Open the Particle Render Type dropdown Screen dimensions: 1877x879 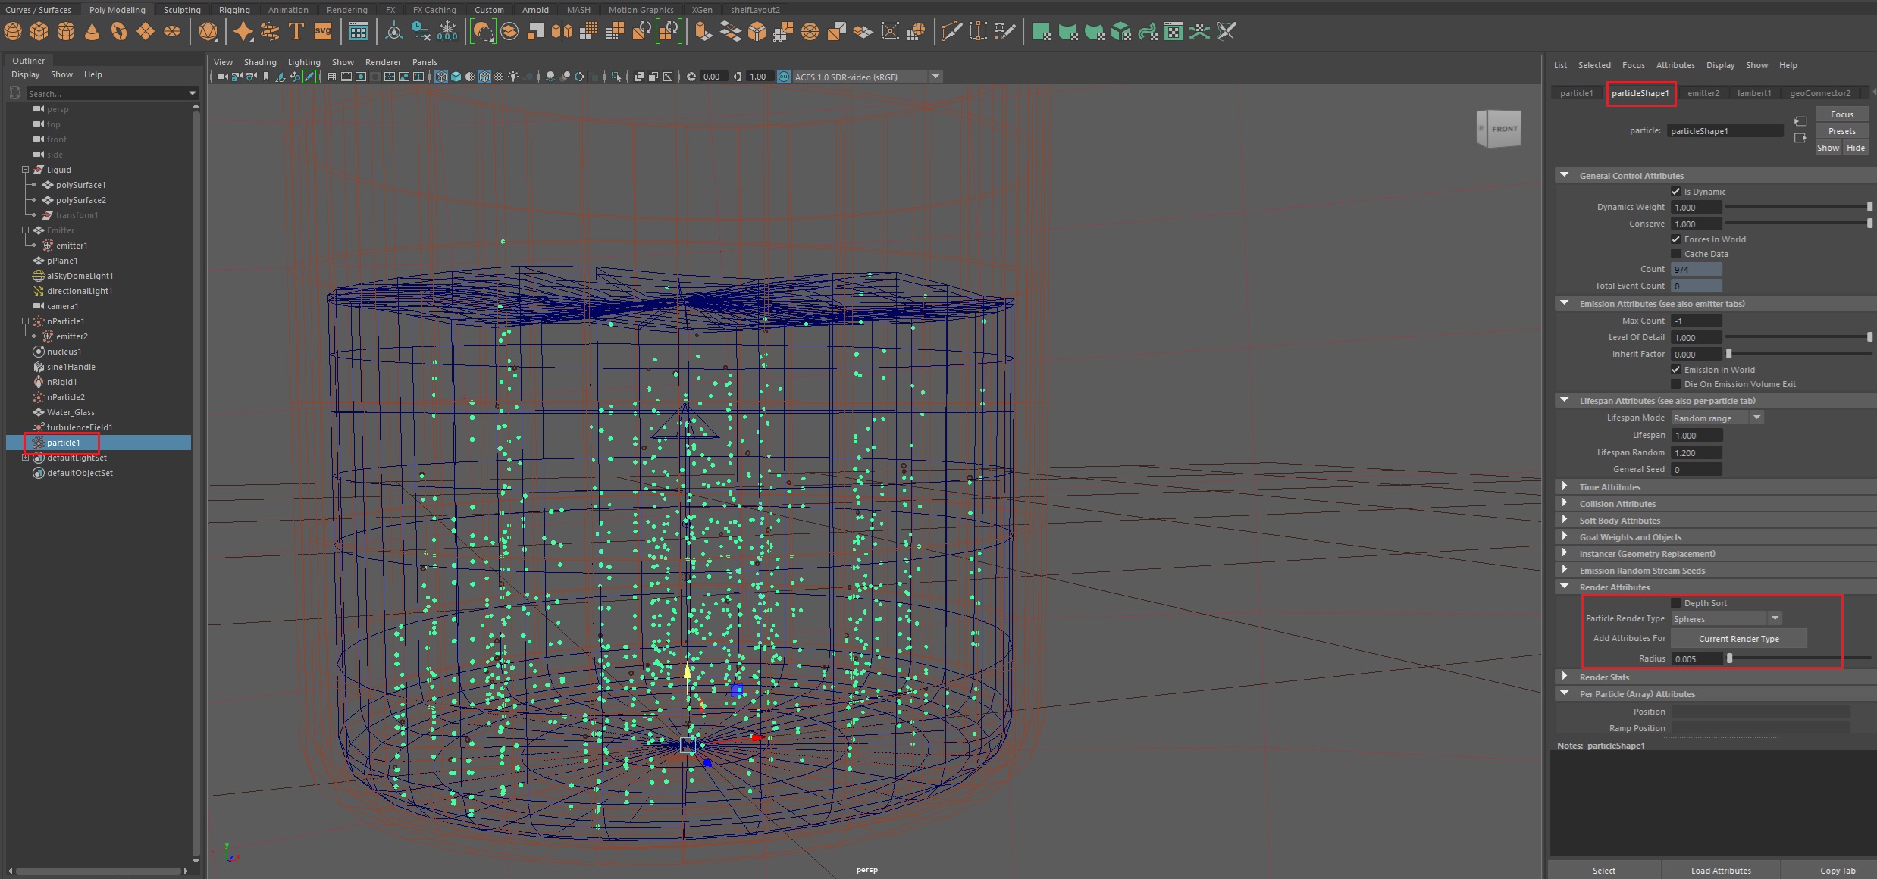[x=1726, y=619]
